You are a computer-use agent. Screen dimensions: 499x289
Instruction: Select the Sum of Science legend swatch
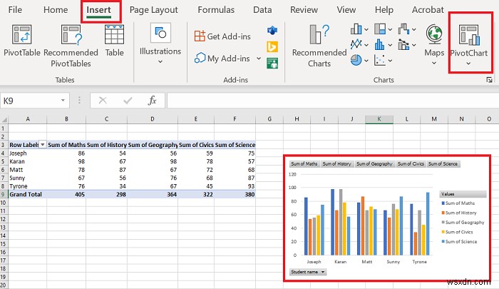click(x=443, y=241)
